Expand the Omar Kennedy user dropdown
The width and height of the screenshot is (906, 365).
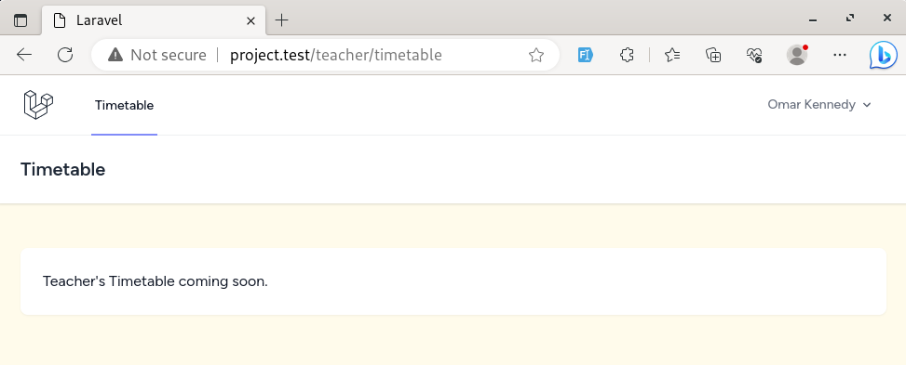click(x=818, y=104)
